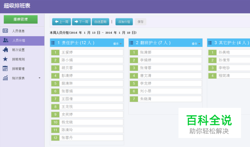Select 彭清婷 row

click(x=87, y=75)
